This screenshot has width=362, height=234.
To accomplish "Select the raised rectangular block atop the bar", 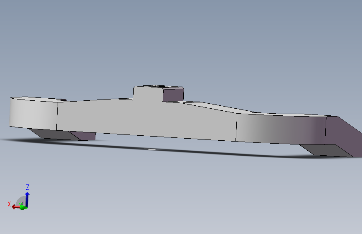I will click(x=159, y=93).
